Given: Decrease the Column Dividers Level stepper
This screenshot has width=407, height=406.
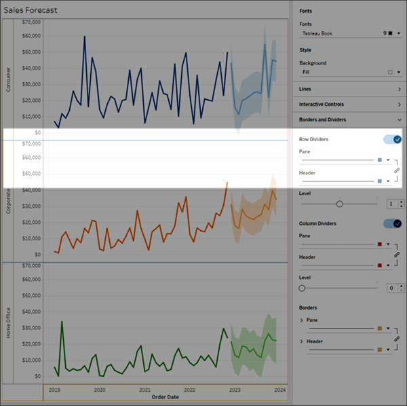Looking at the screenshot, I should click(x=402, y=291).
